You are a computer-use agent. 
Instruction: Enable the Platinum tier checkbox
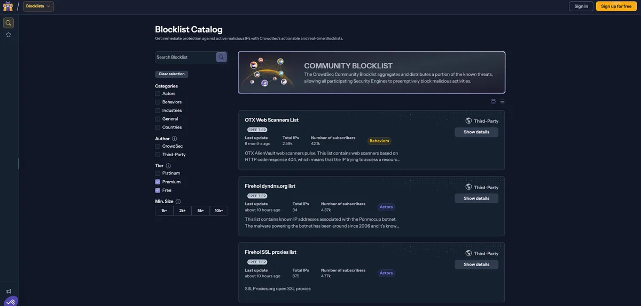tap(158, 173)
